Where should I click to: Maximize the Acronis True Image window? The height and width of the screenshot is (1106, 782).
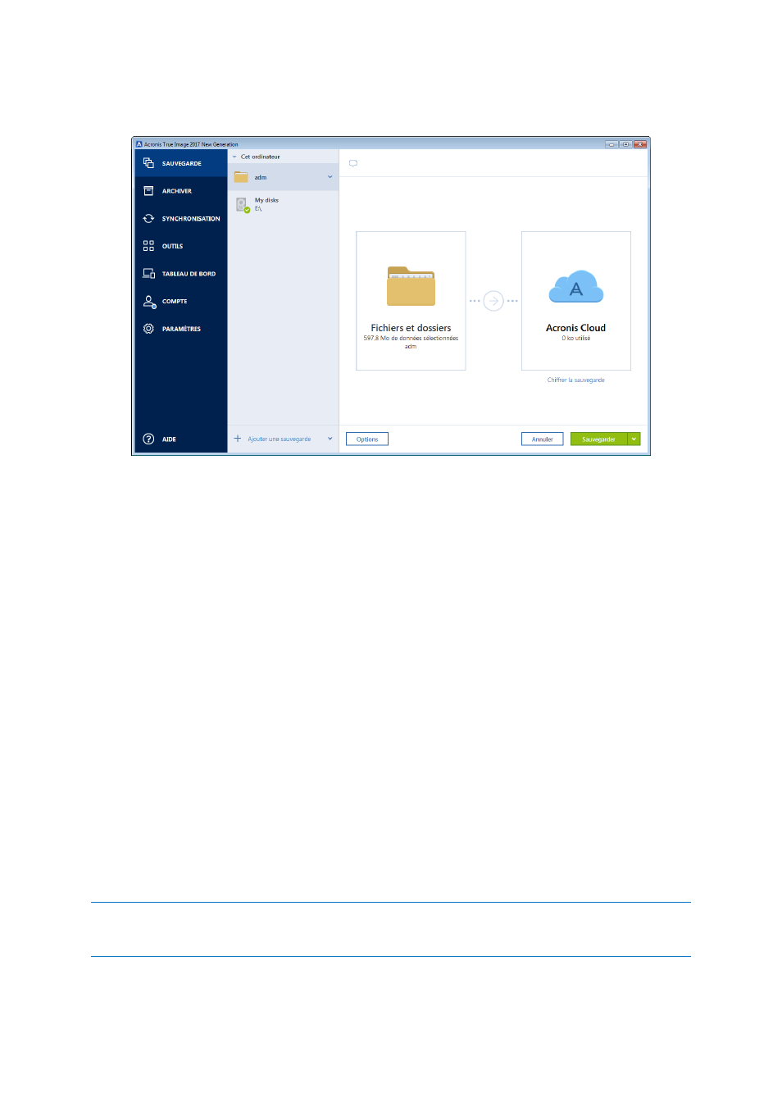625,144
